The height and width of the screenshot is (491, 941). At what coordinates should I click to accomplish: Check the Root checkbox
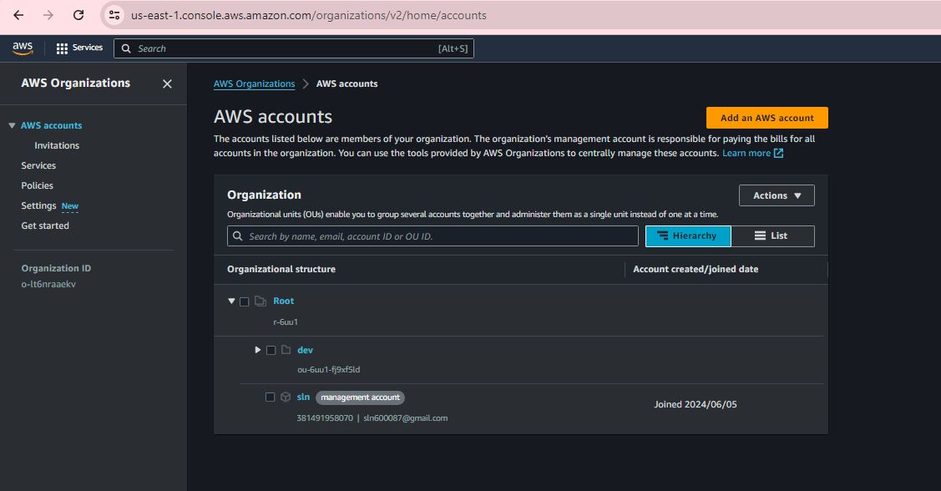tap(245, 301)
